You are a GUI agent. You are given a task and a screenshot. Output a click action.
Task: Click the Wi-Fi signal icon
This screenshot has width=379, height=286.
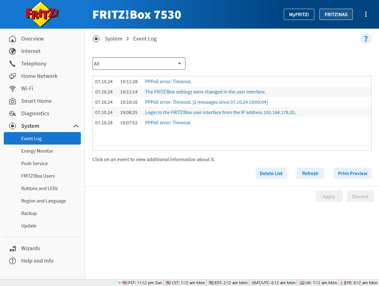(12, 89)
